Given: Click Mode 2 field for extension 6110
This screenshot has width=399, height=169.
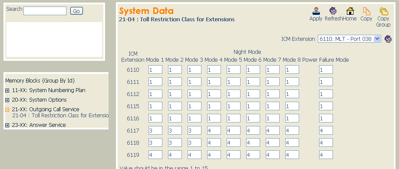Looking at the screenshot, I should coord(175,70).
